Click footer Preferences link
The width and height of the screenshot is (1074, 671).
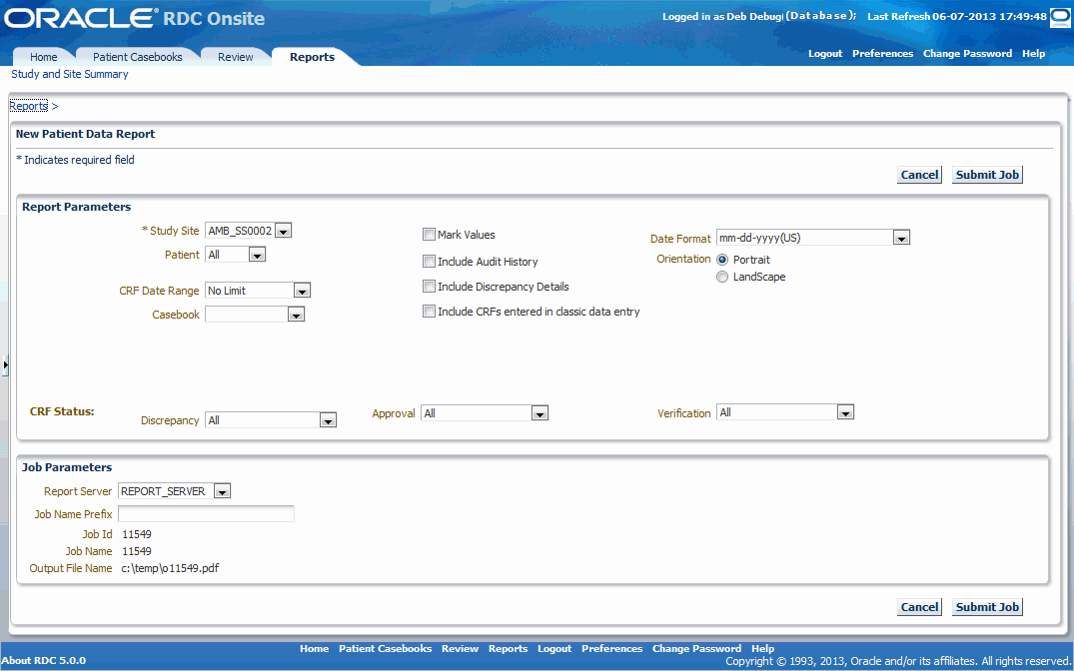pos(612,648)
